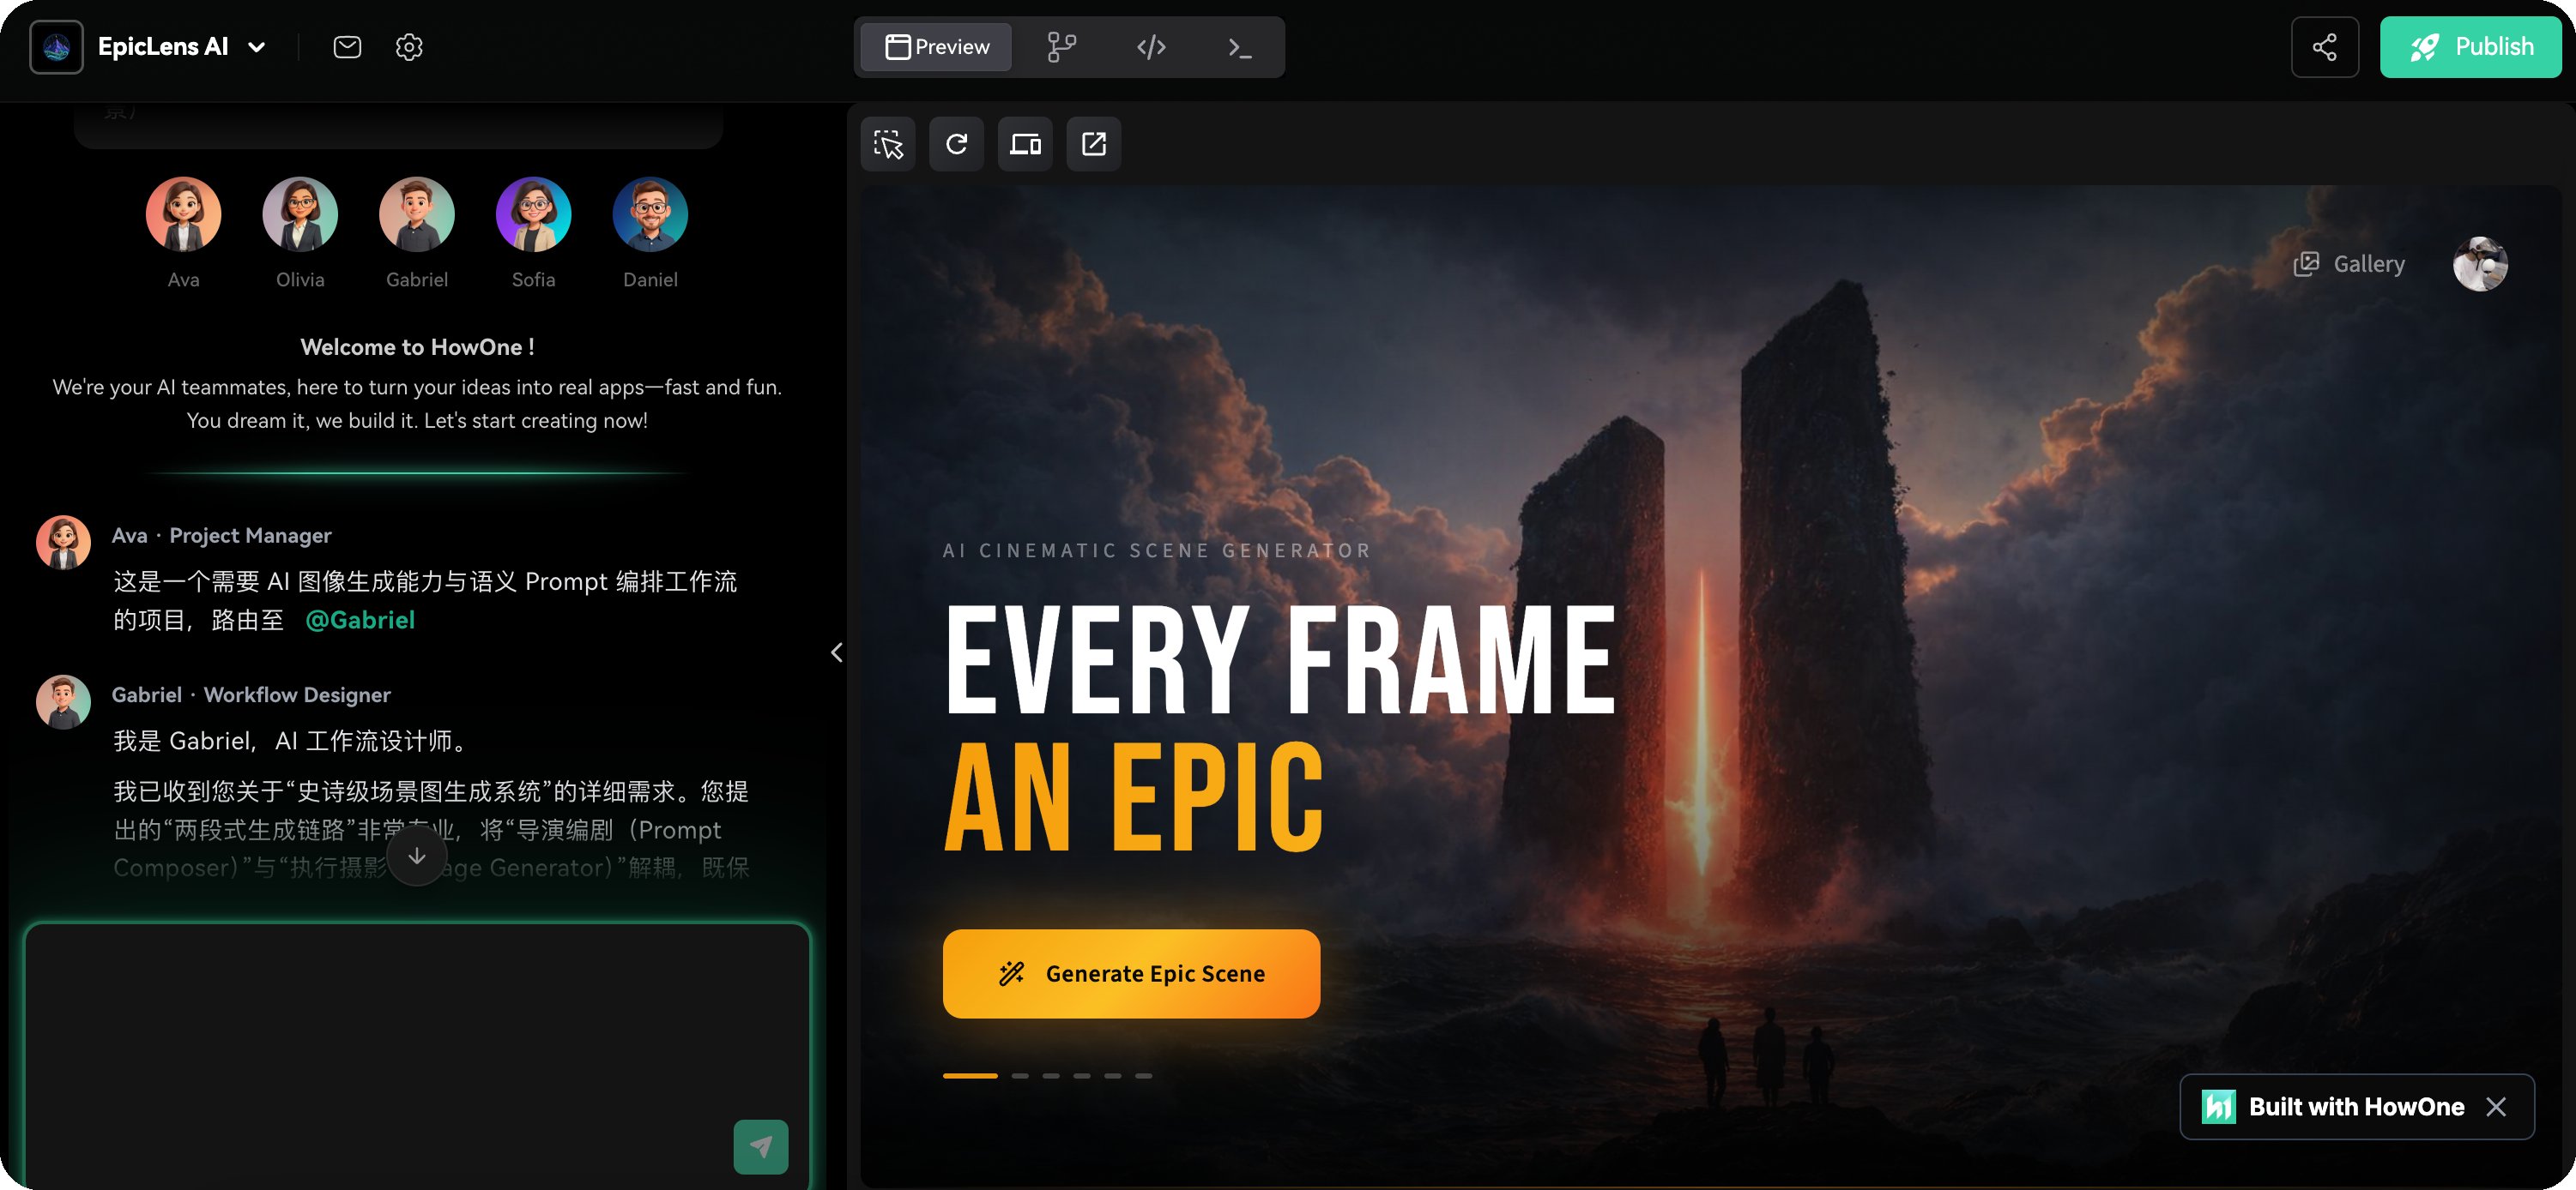
Task: Toggle responsive device view icon
Action: pyautogui.click(x=1024, y=144)
